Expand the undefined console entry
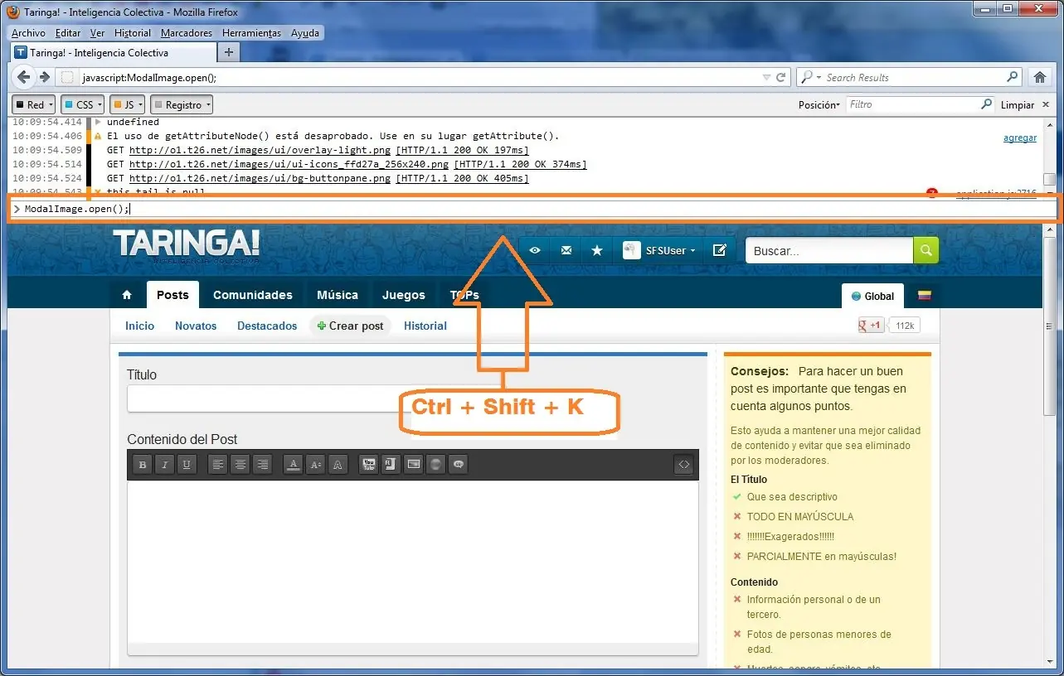 (100, 123)
